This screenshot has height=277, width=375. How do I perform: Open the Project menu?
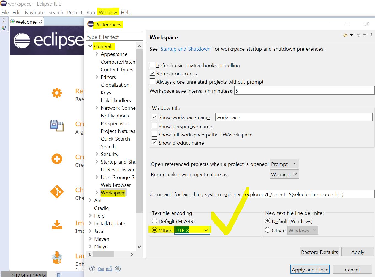click(75, 13)
